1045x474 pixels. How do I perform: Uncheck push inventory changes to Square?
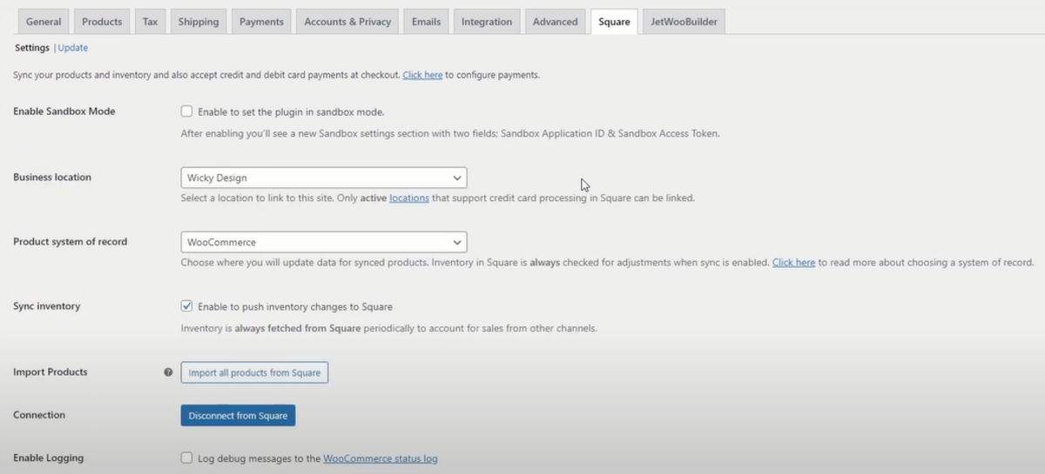click(186, 306)
